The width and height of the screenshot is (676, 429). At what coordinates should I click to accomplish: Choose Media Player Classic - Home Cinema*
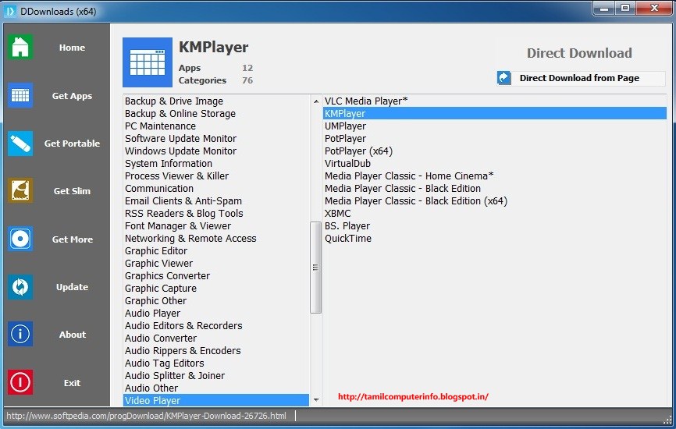click(x=495, y=176)
